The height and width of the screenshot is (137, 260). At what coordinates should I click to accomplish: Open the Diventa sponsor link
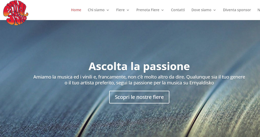pyautogui.click(x=237, y=10)
